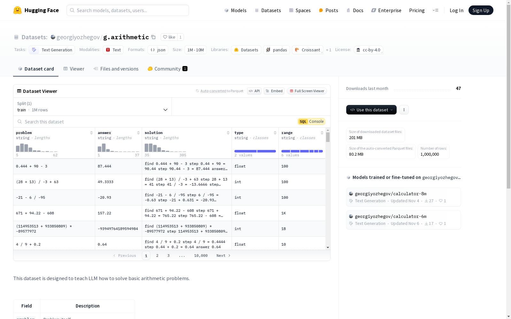Click the Text Generation task tag
The image size is (511, 319).
coord(52,50)
